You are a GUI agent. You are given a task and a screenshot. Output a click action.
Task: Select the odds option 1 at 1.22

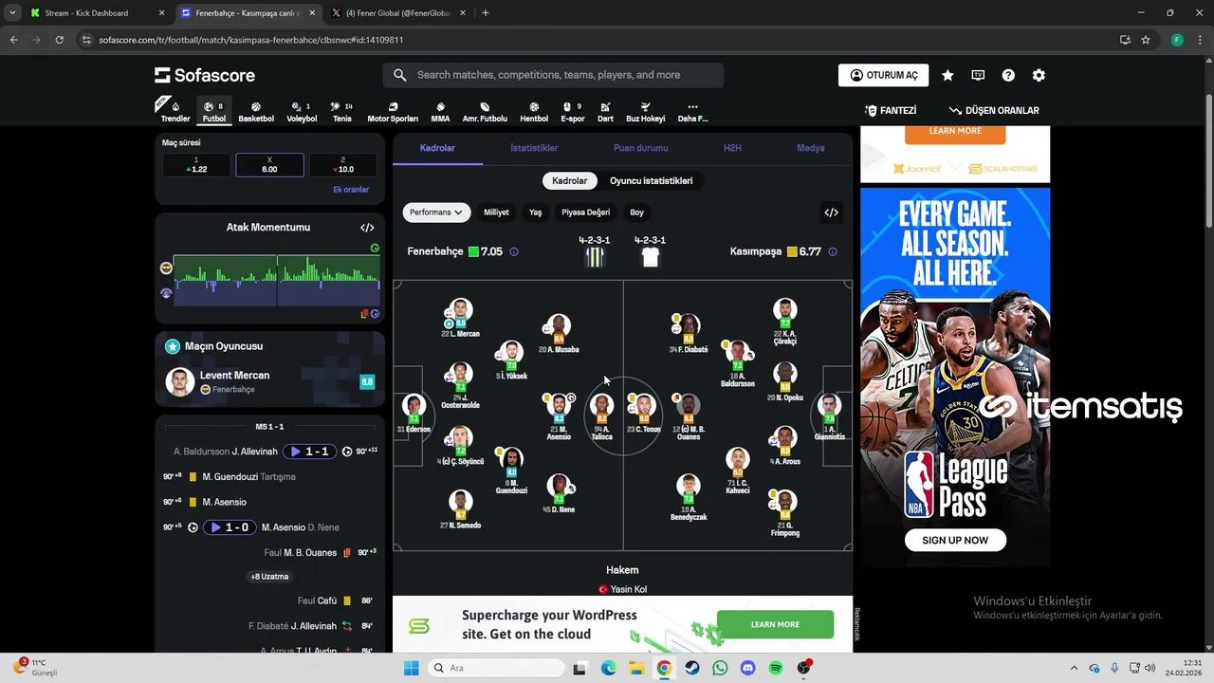[x=196, y=165]
